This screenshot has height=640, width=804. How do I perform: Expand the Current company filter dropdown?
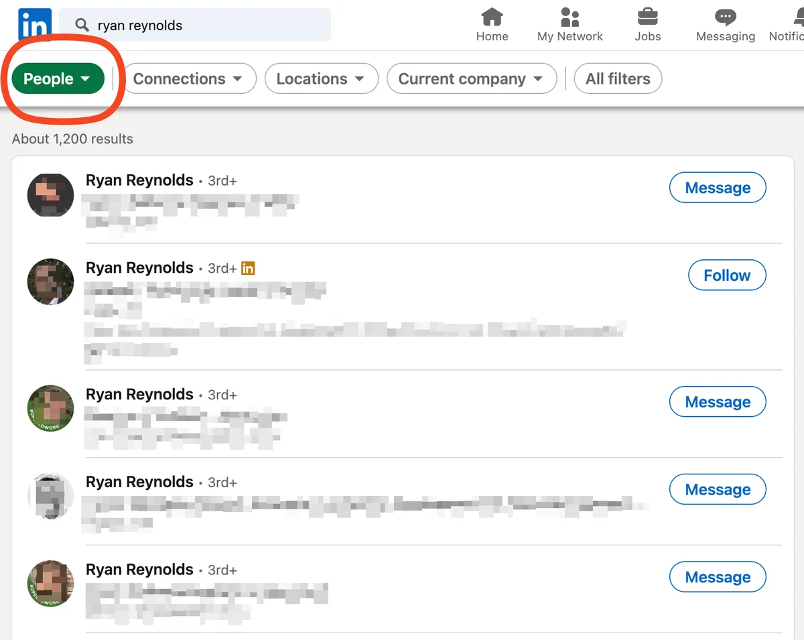[472, 79]
